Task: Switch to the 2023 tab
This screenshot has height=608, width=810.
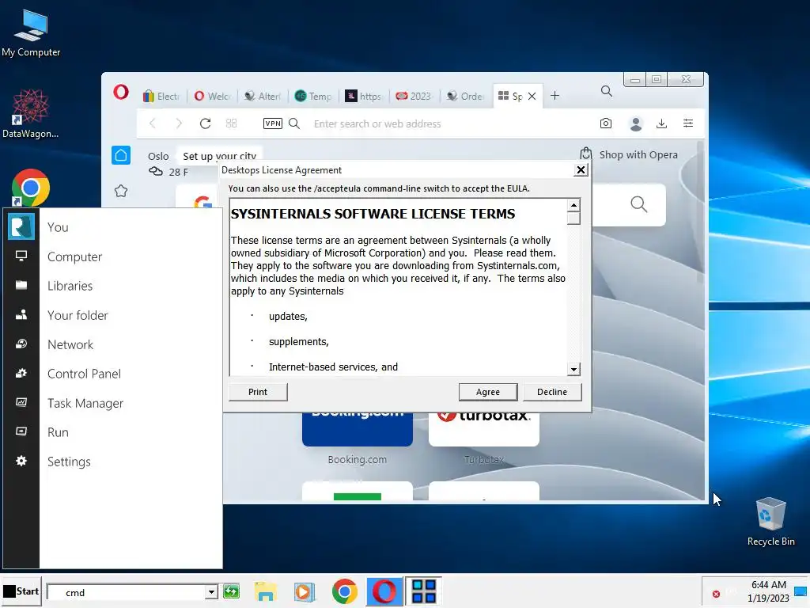Action: click(413, 96)
